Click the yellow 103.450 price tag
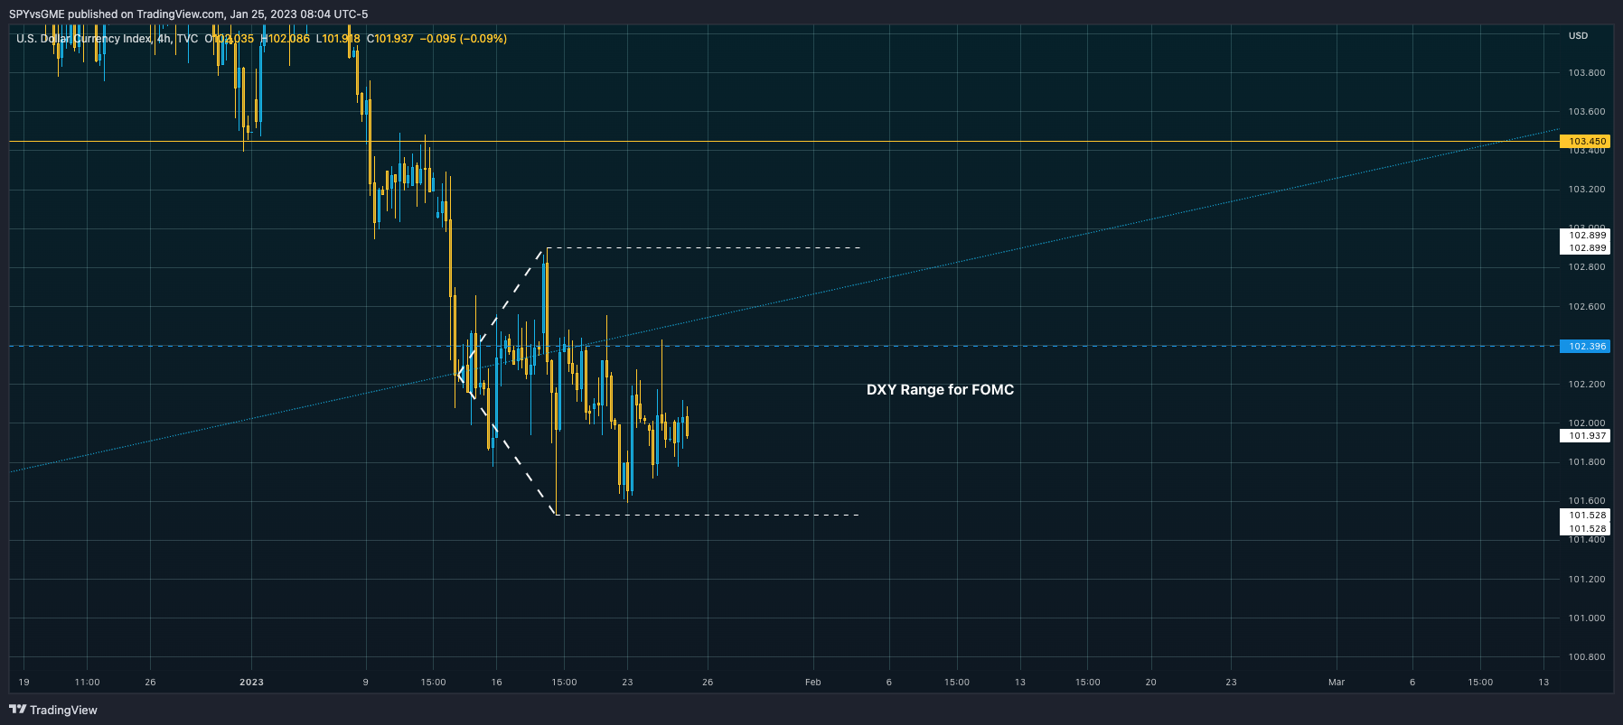Viewport: 1623px width, 725px height. 1585,142
